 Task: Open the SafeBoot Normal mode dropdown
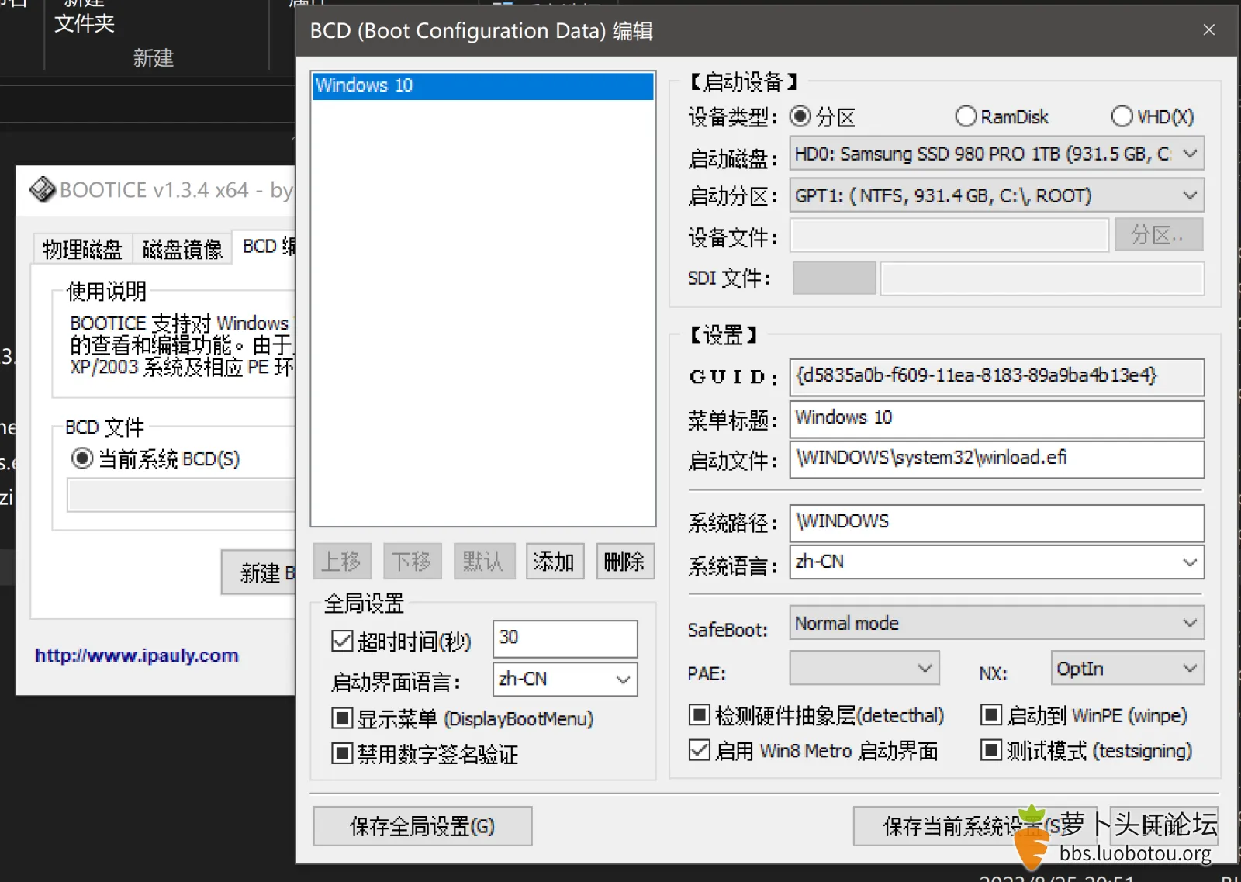coord(997,623)
